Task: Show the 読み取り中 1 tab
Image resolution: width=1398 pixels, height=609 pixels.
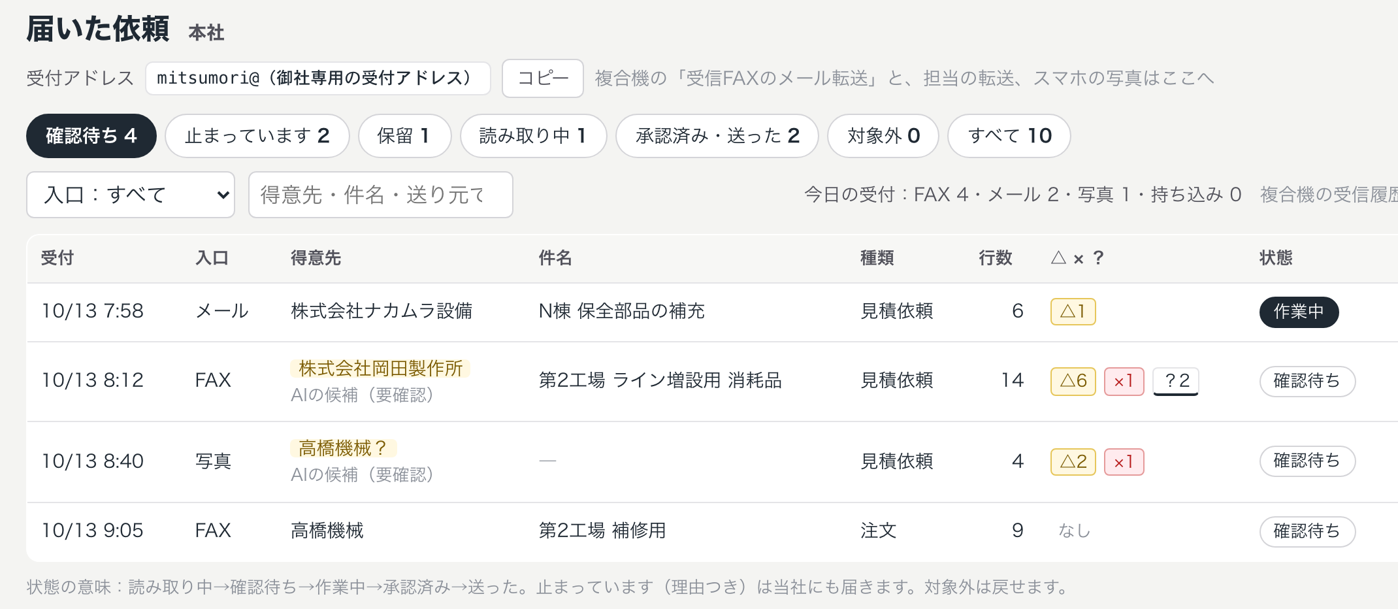Action: [534, 136]
